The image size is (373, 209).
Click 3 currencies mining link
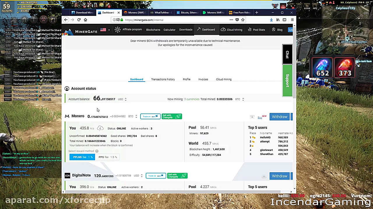point(192,99)
